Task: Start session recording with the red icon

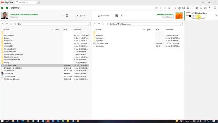Action: coord(205,8)
